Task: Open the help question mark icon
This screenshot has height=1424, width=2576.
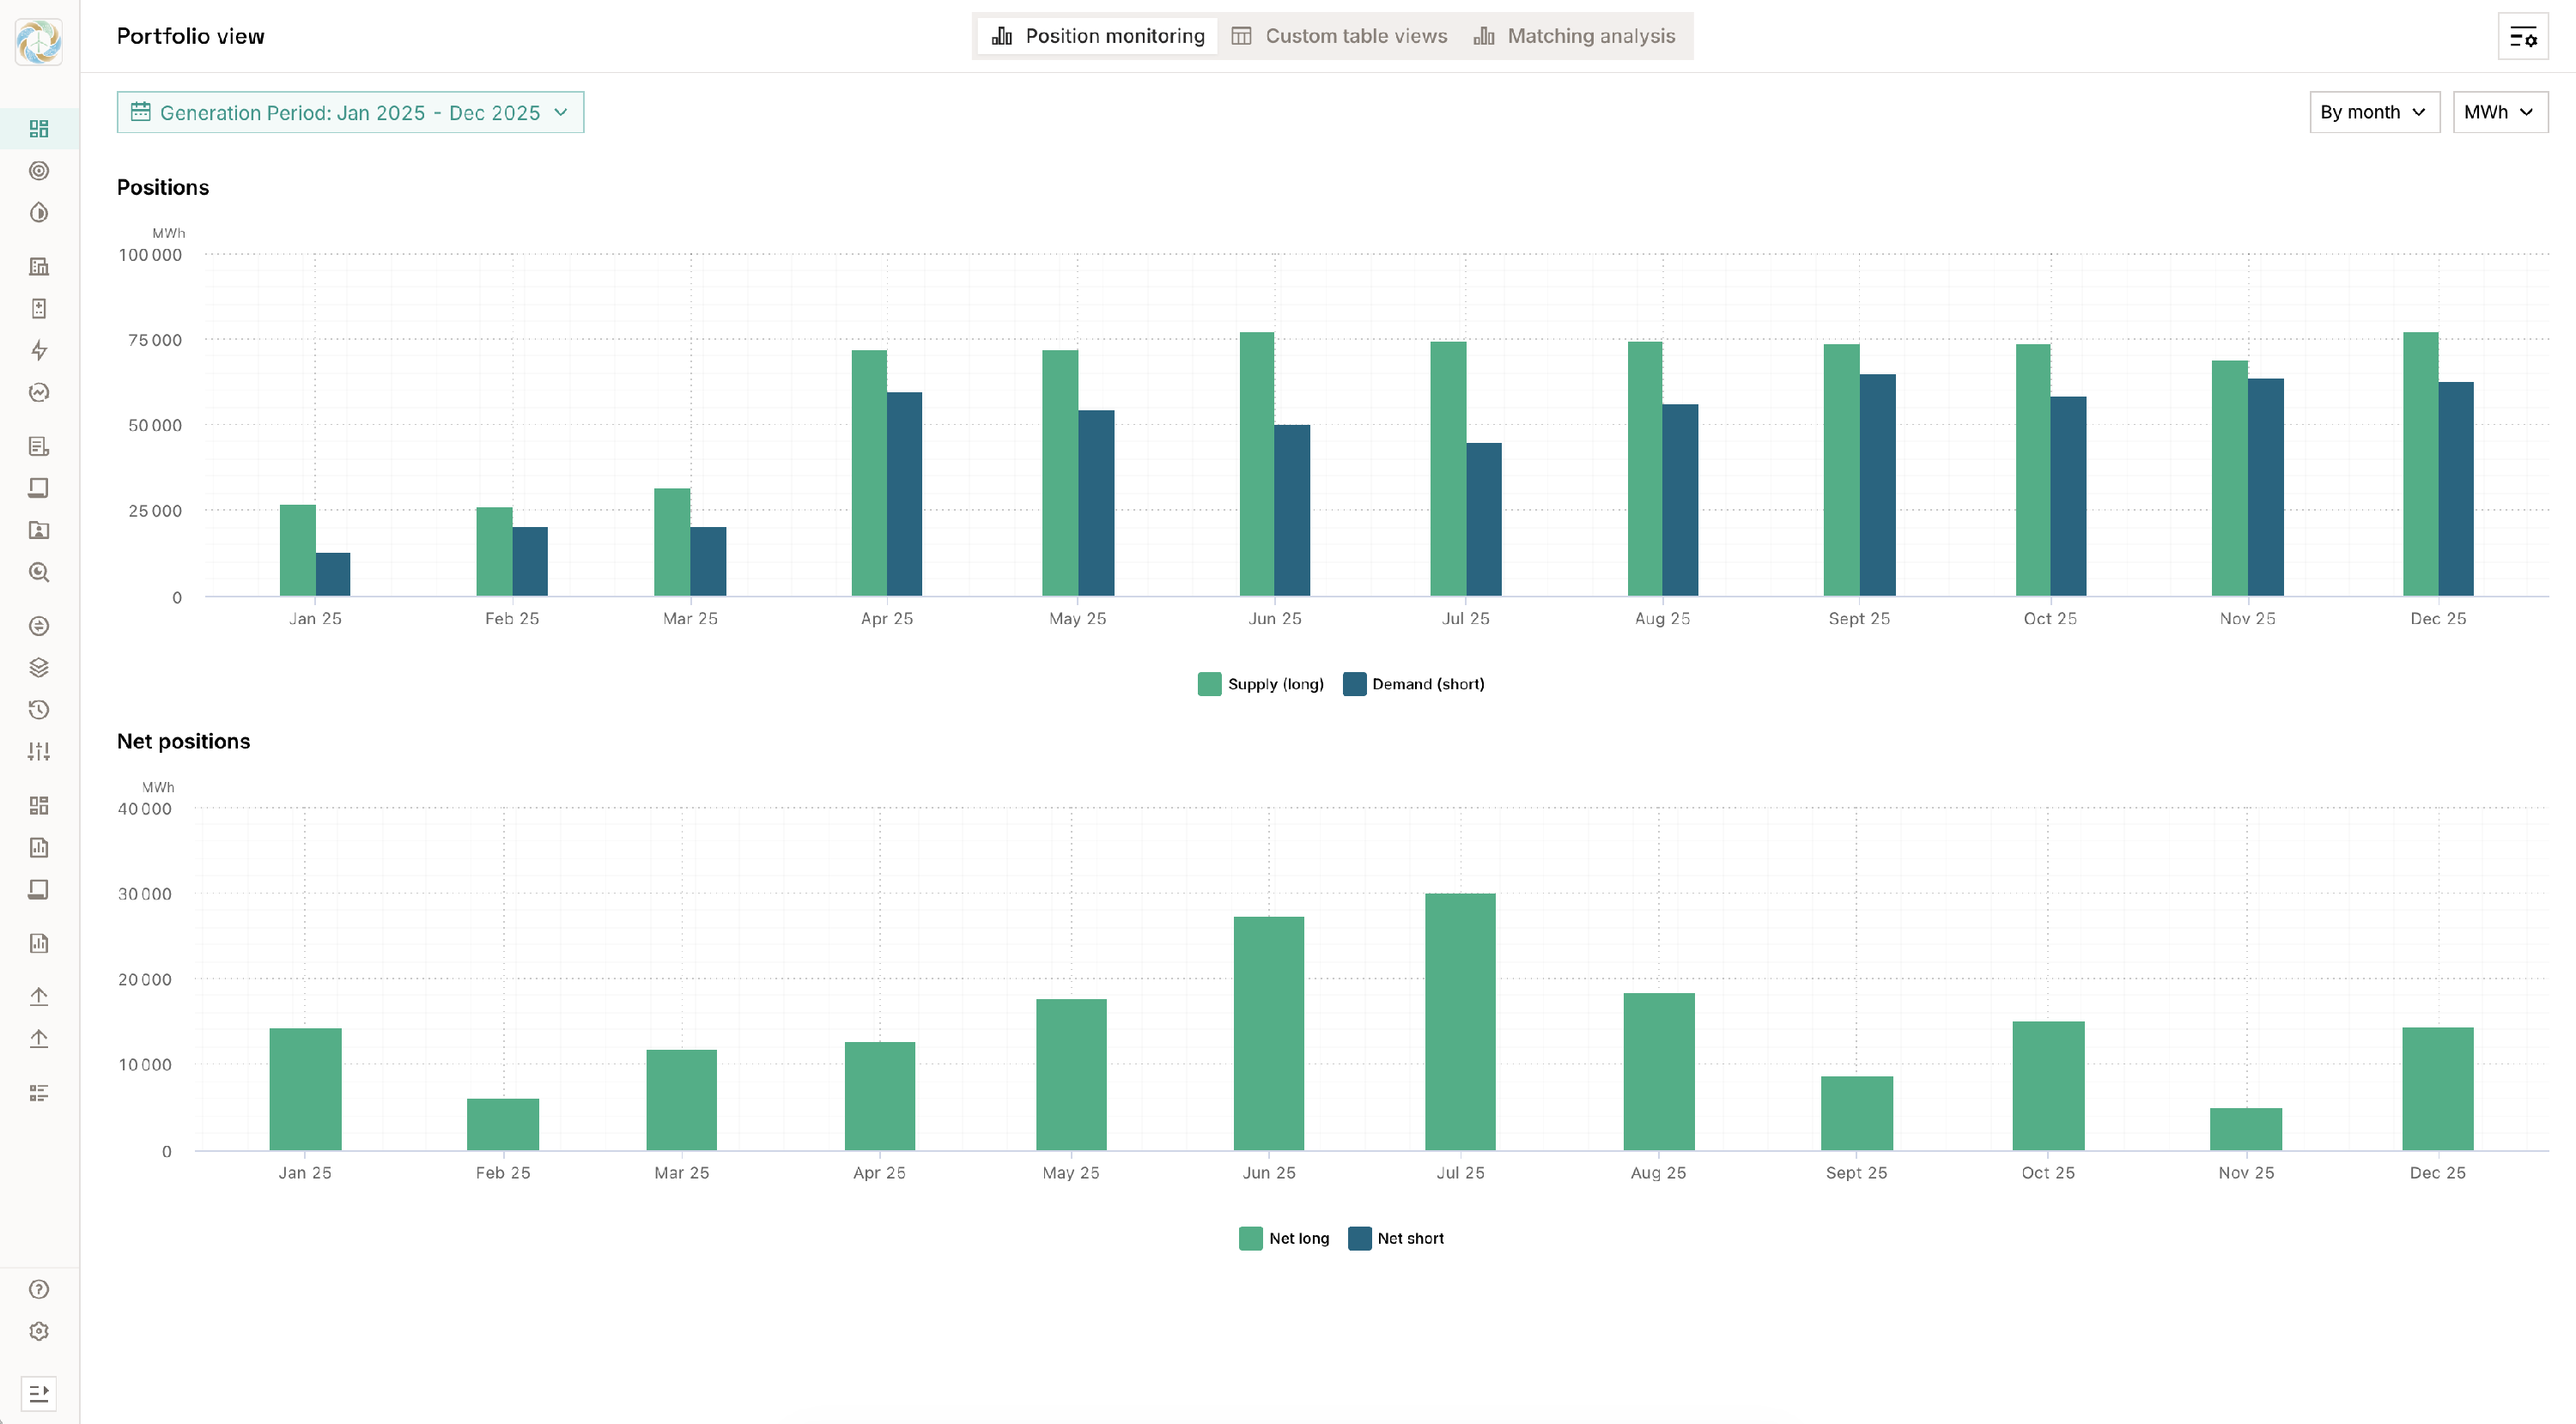Action: (x=39, y=1289)
